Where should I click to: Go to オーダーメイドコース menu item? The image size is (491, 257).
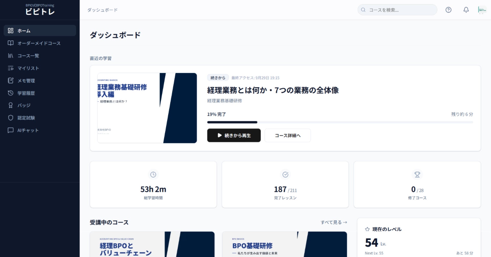click(x=40, y=43)
